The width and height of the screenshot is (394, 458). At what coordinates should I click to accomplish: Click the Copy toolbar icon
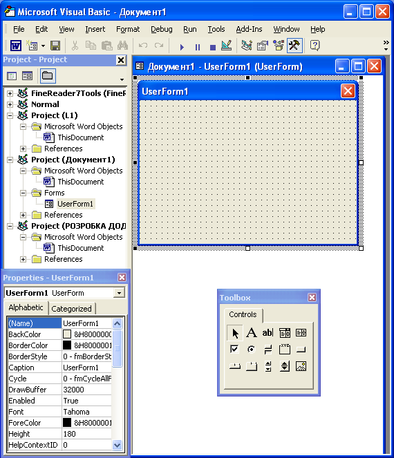(x=91, y=46)
